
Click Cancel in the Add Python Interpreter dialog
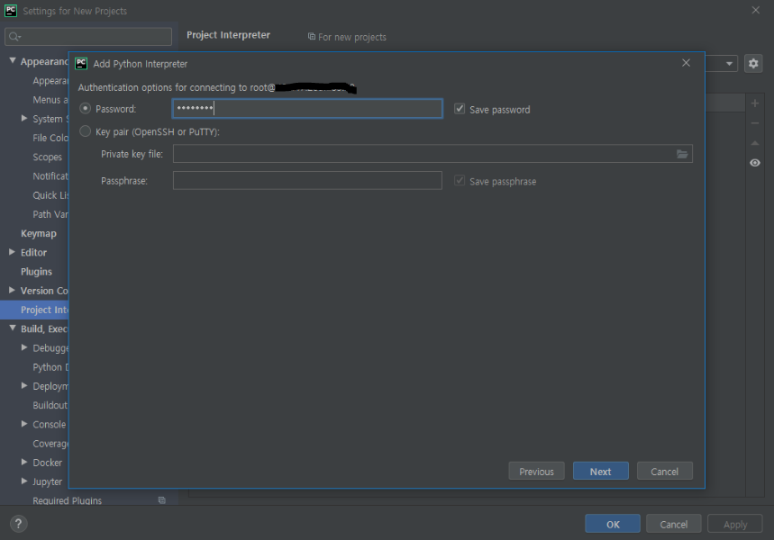(664, 471)
